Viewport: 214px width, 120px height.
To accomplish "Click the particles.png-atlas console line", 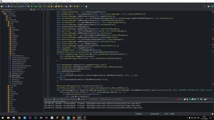I will [x=92, y=104].
